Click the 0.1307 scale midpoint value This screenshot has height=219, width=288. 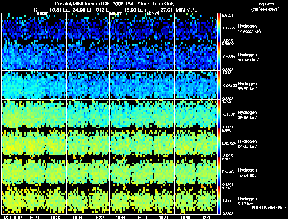coord(229,114)
